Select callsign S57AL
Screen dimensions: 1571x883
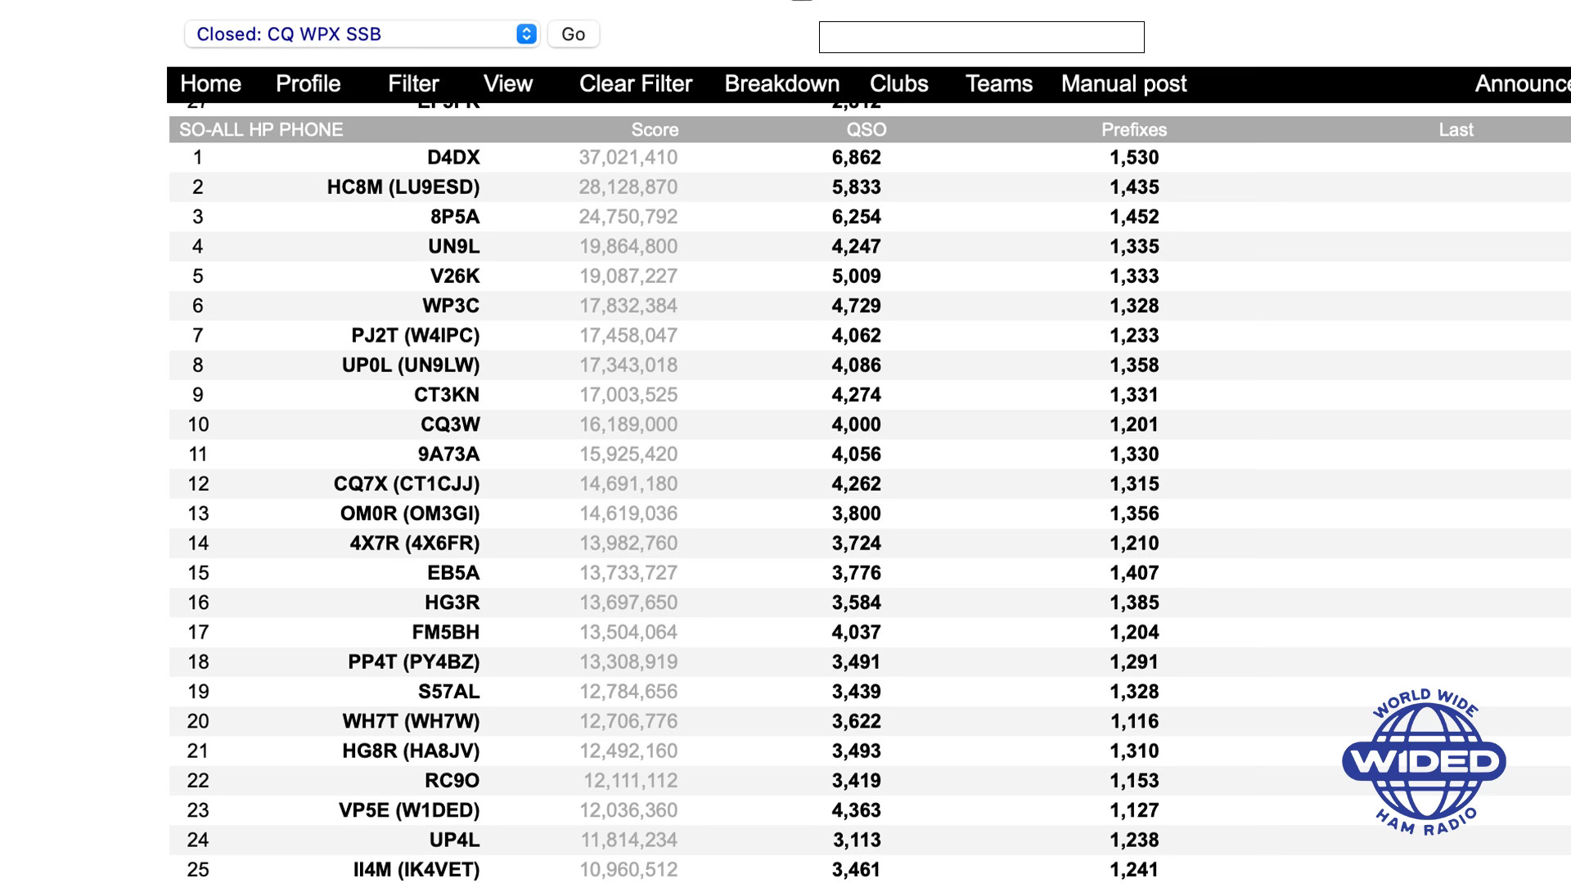[x=449, y=692]
